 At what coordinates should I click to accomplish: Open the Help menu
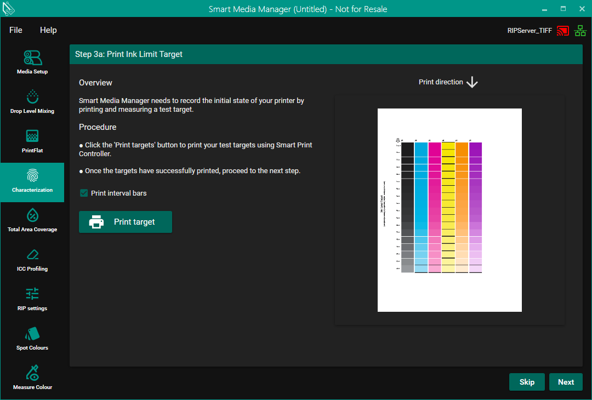(x=48, y=30)
